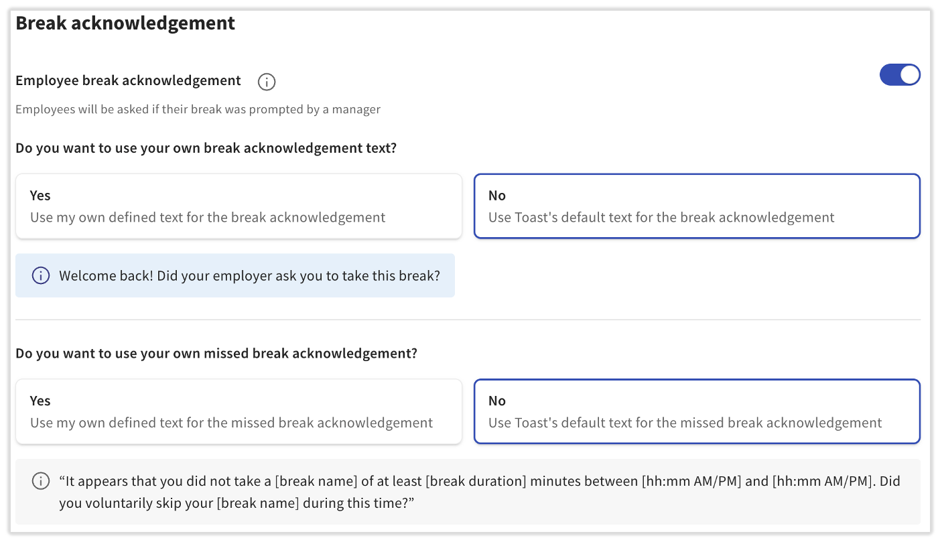Select Yes for own break acknowledgement text
Viewport: 942px width, 544px height.
[239, 206]
